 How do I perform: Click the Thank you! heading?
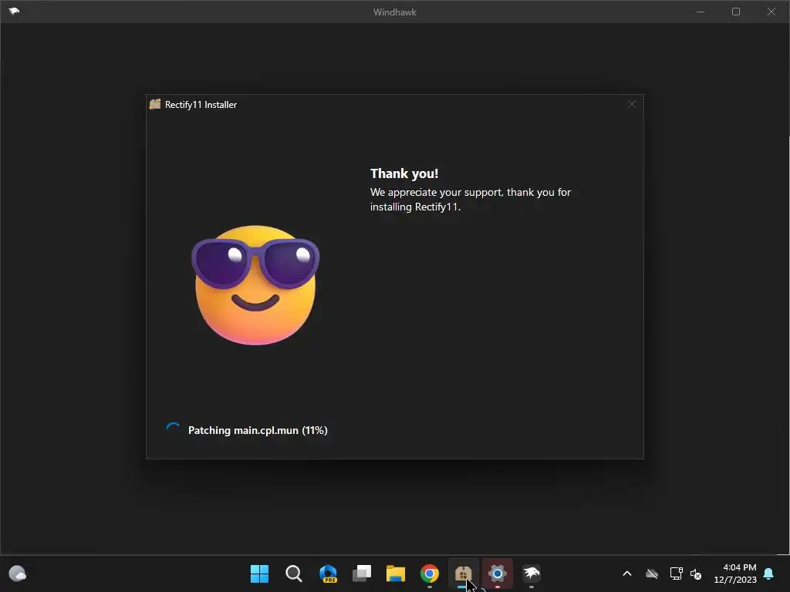pos(404,173)
